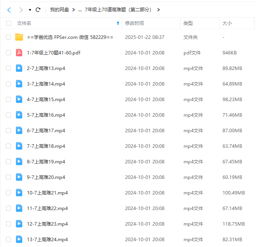Viewport: 256px width, 247px height.
Task: Open 我的网盘 breadcrumb
Action: click(x=60, y=10)
